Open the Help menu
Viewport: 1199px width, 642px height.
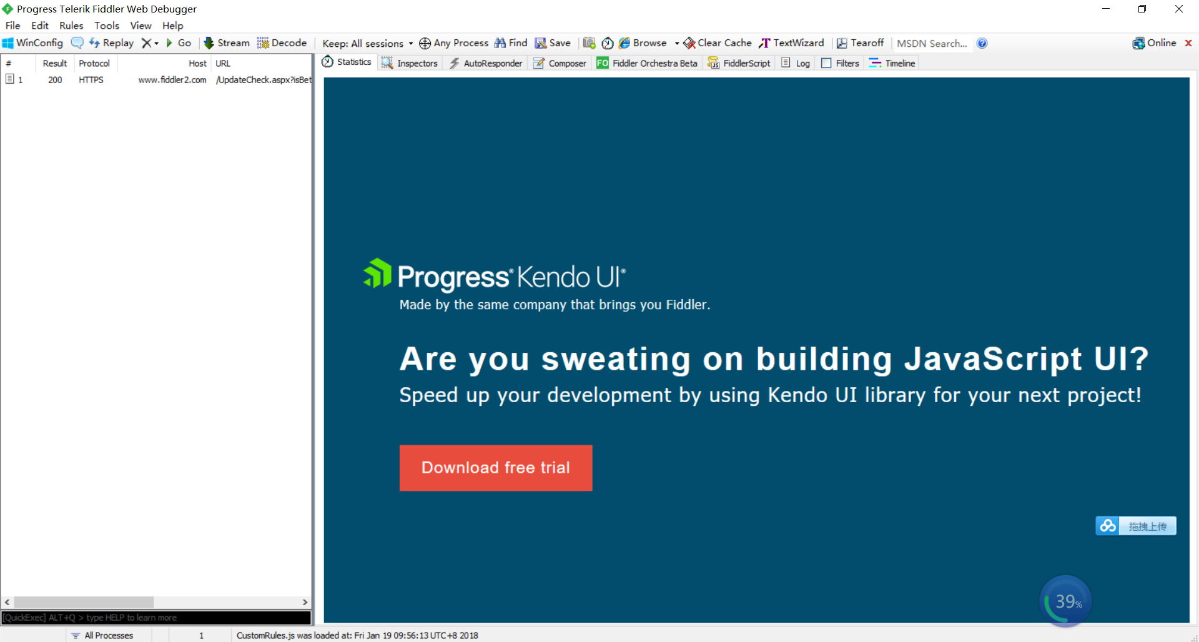pyautogui.click(x=173, y=26)
